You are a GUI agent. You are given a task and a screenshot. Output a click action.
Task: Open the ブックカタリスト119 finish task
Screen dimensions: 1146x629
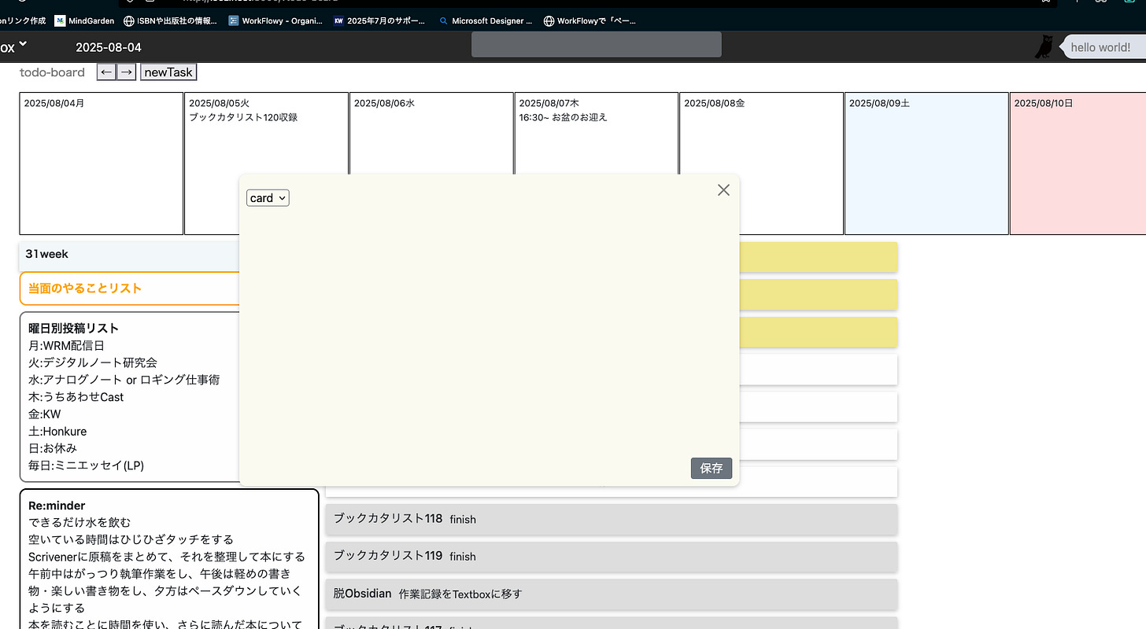pos(612,556)
